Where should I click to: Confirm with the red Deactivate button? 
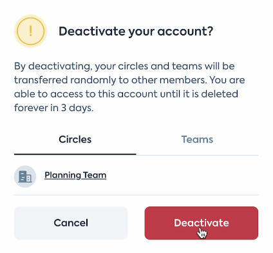(x=202, y=223)
